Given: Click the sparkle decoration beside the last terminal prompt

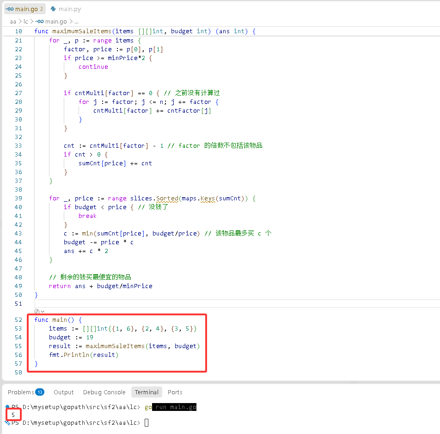Looking at the screenshot, I should [7, 422].
